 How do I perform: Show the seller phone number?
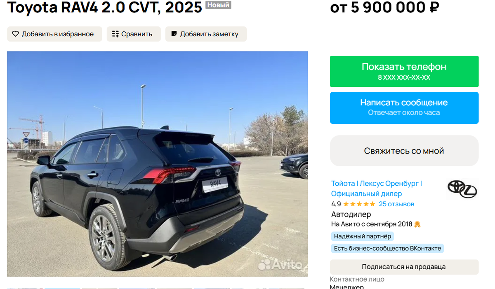coord(404,71)
